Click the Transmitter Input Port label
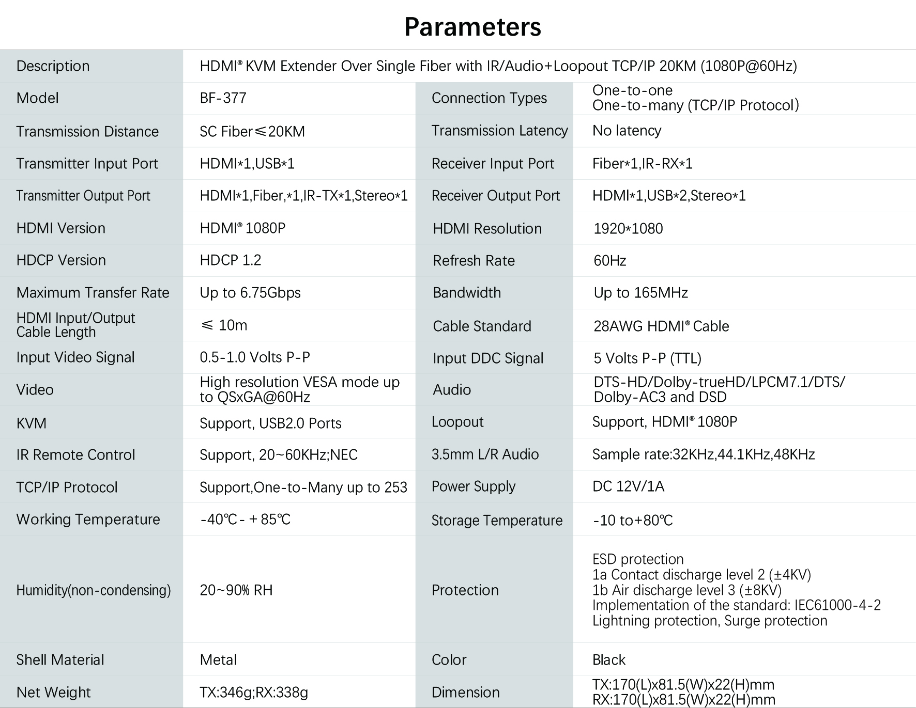 coord(87,164)
